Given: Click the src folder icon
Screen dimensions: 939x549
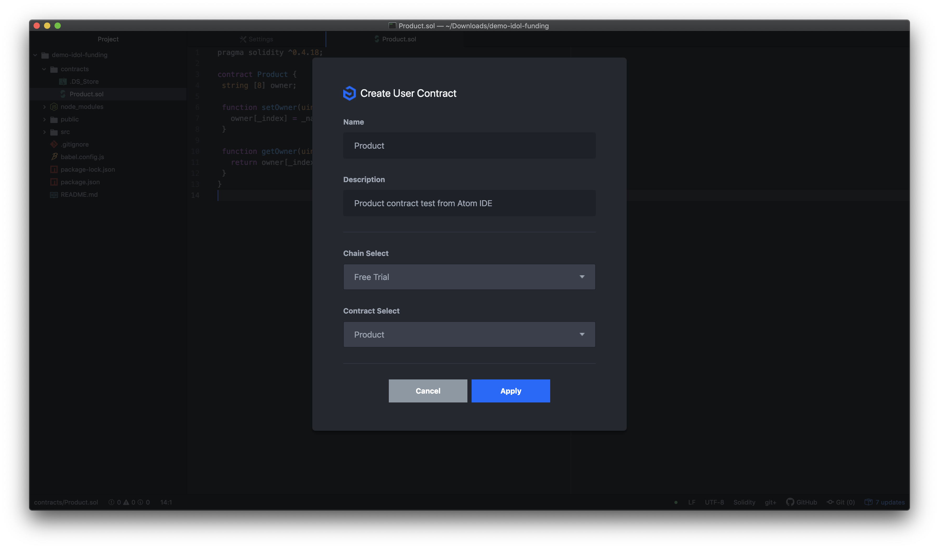Looking at the screenshot, I should point(54,132).
